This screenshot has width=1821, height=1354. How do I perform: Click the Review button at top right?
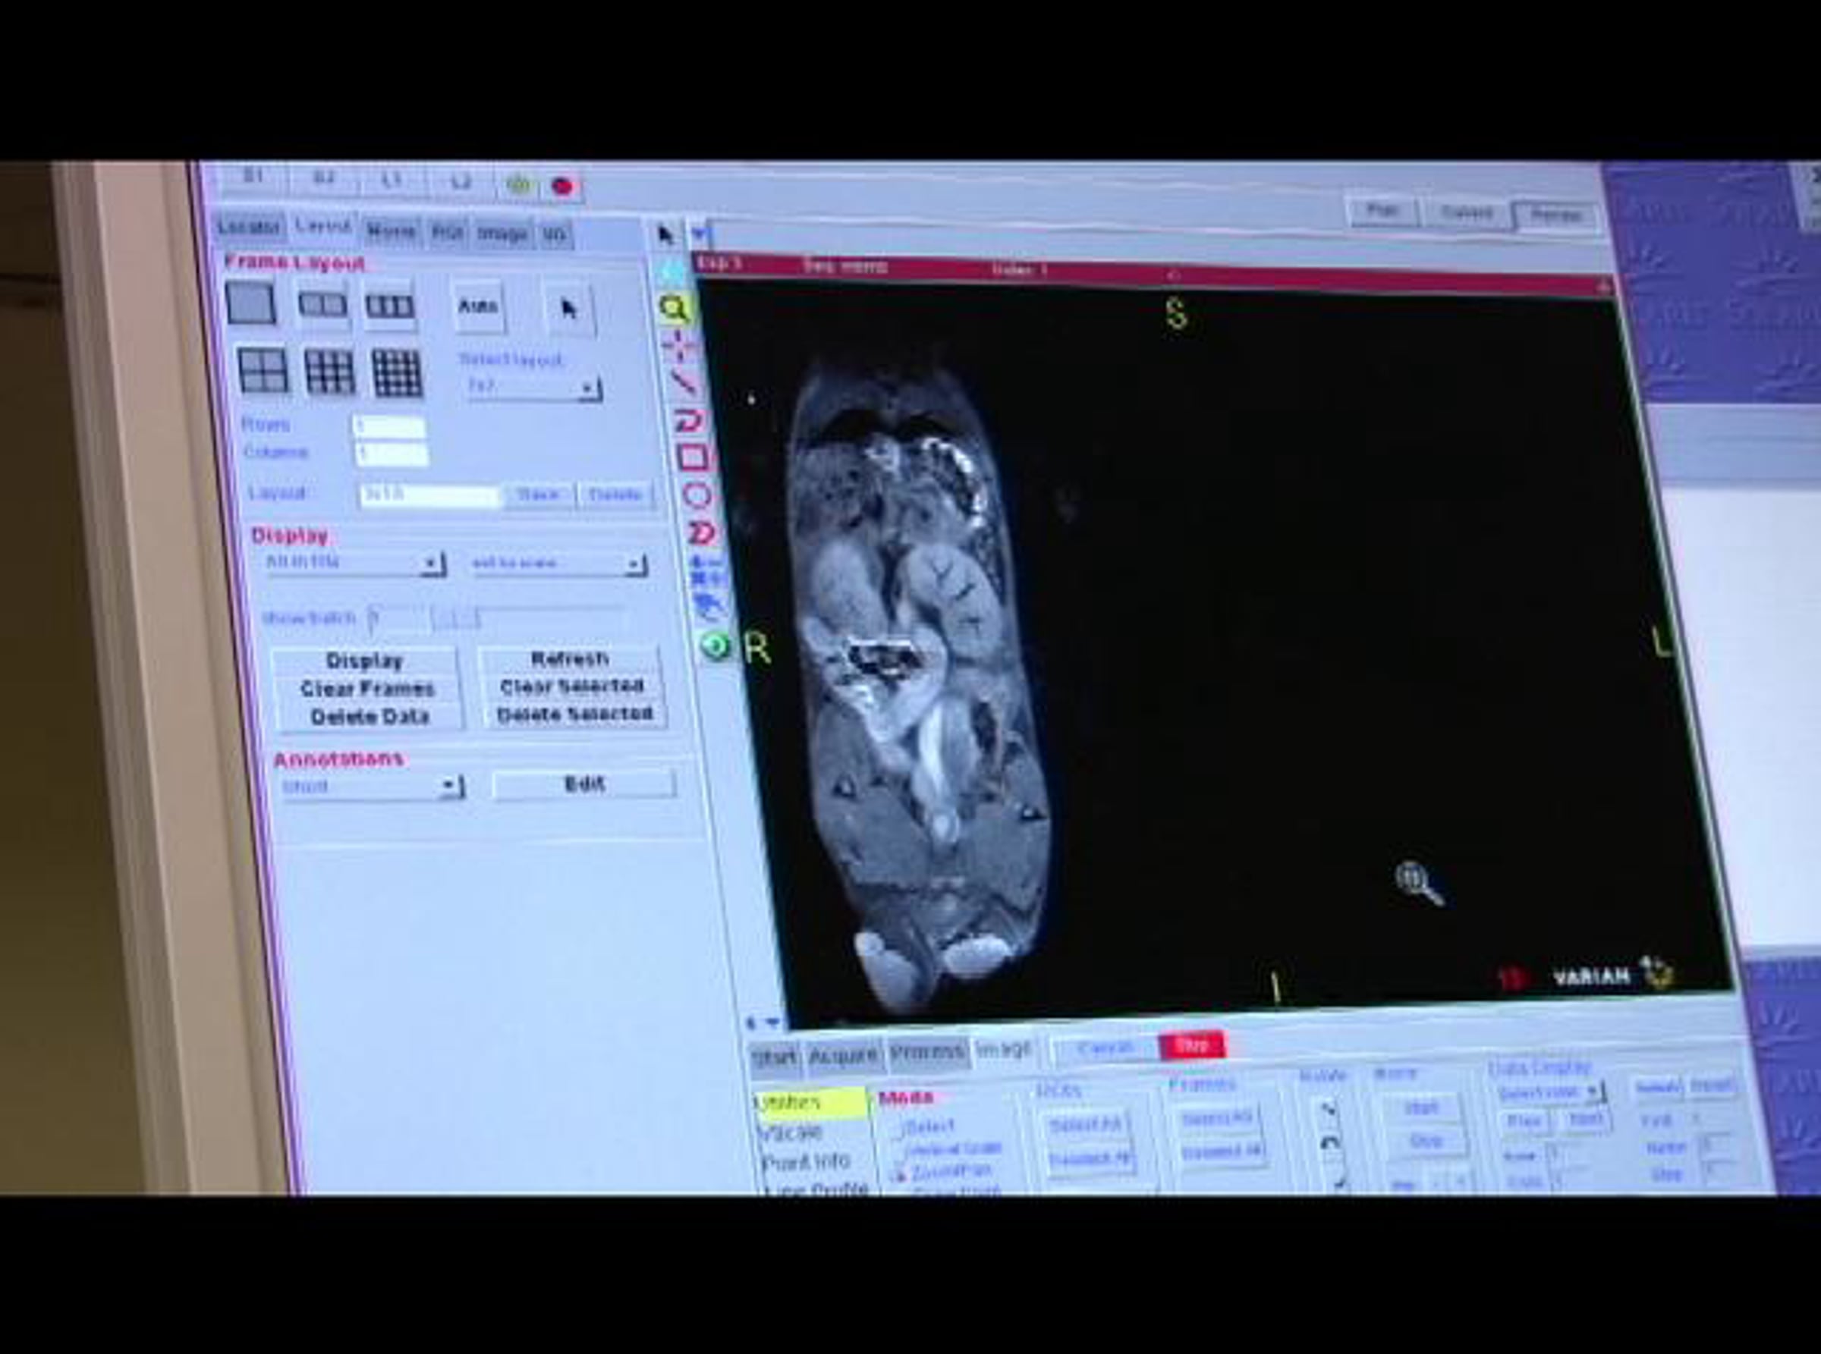tap(1555, 216)
